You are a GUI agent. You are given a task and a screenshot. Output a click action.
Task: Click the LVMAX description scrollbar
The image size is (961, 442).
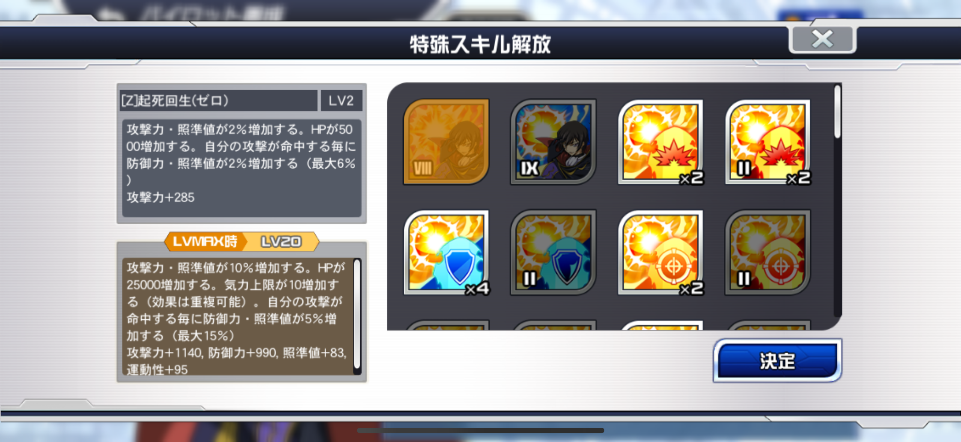tap(357, 316)
